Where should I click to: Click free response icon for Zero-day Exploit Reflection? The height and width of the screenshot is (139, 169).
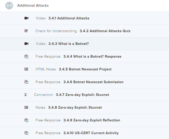click(26, 120)
